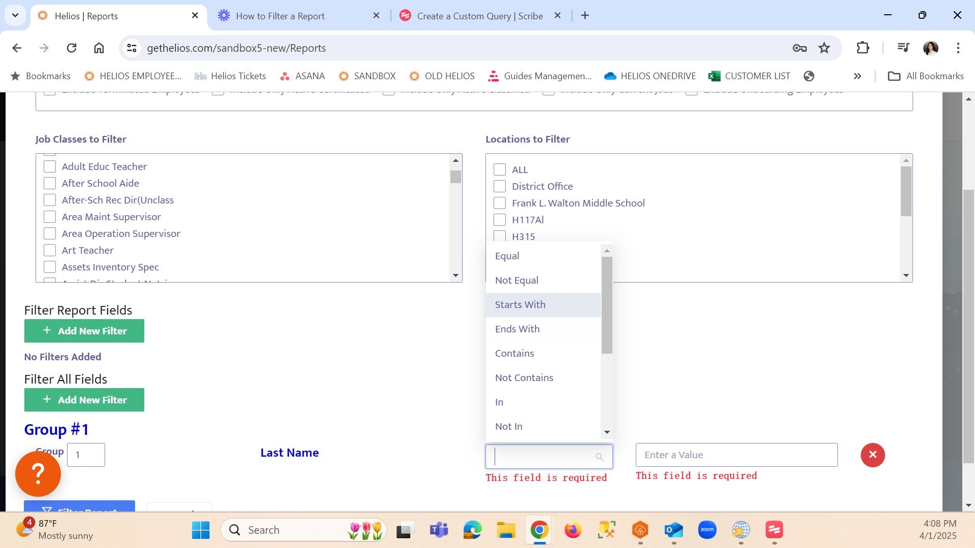This screenshot has width=975, height=548.
Task: Reload the Helios Reports page
Action: [x=72, y=48]
